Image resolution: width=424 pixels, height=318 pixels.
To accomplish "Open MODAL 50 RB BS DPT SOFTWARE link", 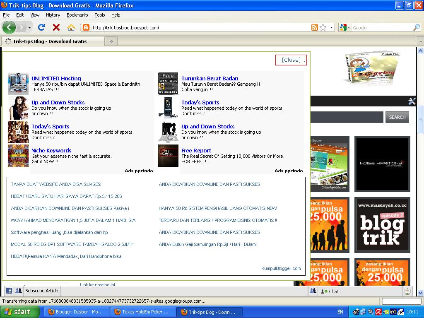I will tap(72, 244).
